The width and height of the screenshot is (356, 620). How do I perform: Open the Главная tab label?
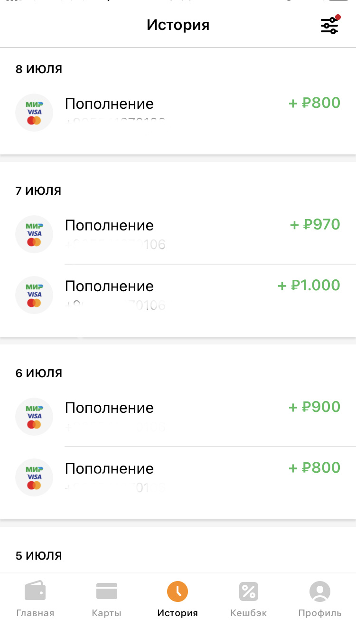(x=35, y=613)
